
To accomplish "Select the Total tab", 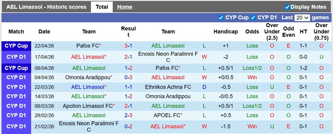I will click(102, 7).
